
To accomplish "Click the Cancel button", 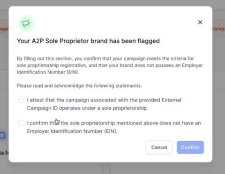I will click(159, 147).
